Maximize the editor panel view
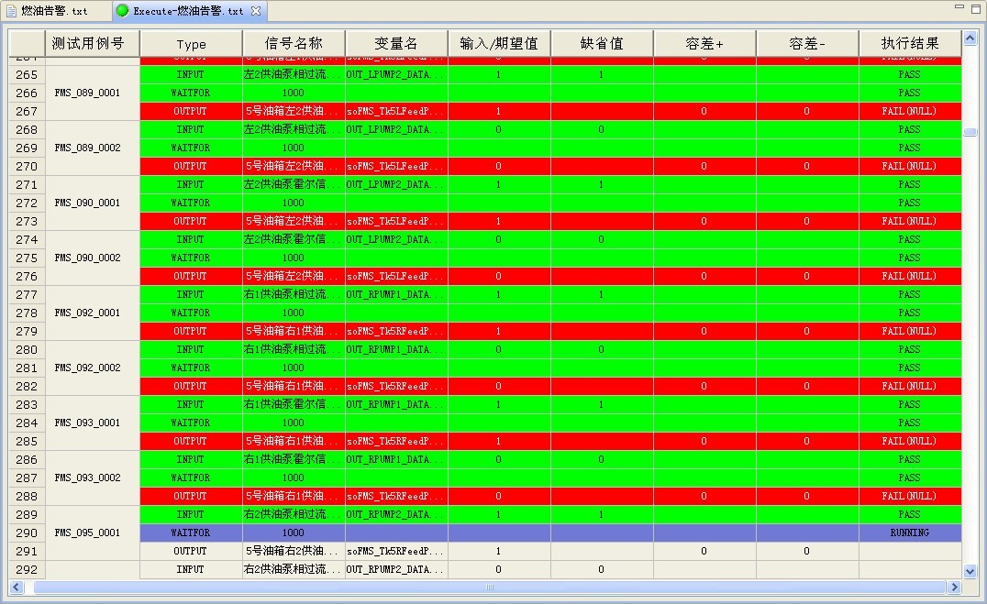Screen dimensions: 987x604 [976, 8]
